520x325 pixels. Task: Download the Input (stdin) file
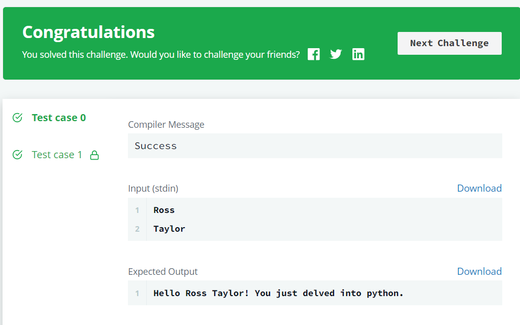[x=479, y=188]
